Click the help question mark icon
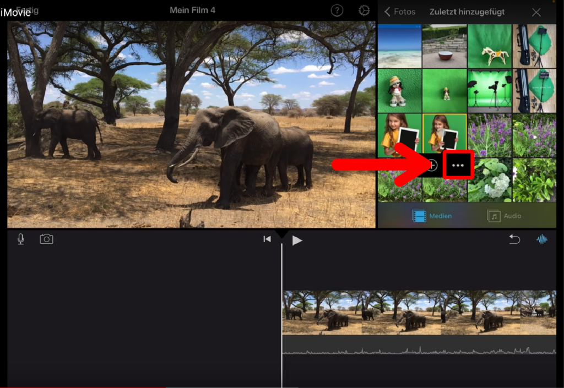Screen dimensions: 564x388 pyautogui.click(x=337, y=10)
